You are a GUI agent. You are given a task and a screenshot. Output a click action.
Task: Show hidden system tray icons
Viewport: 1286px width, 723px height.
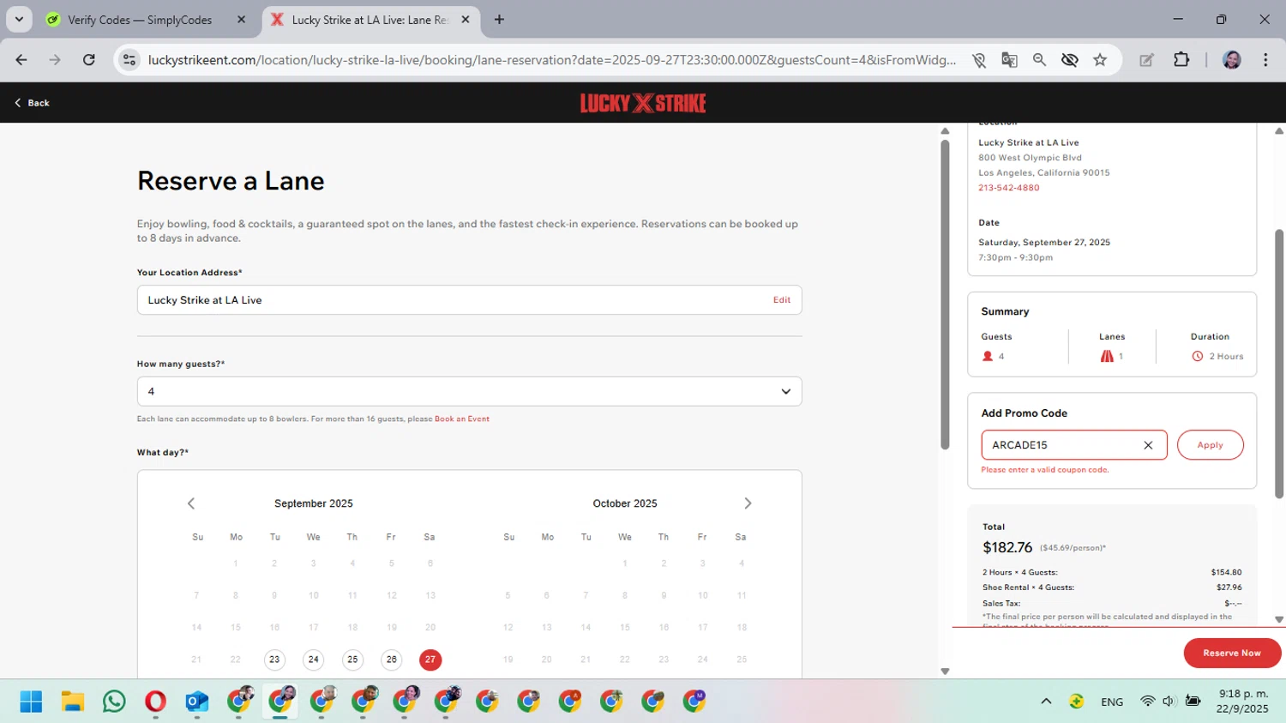coord(1046,702)
